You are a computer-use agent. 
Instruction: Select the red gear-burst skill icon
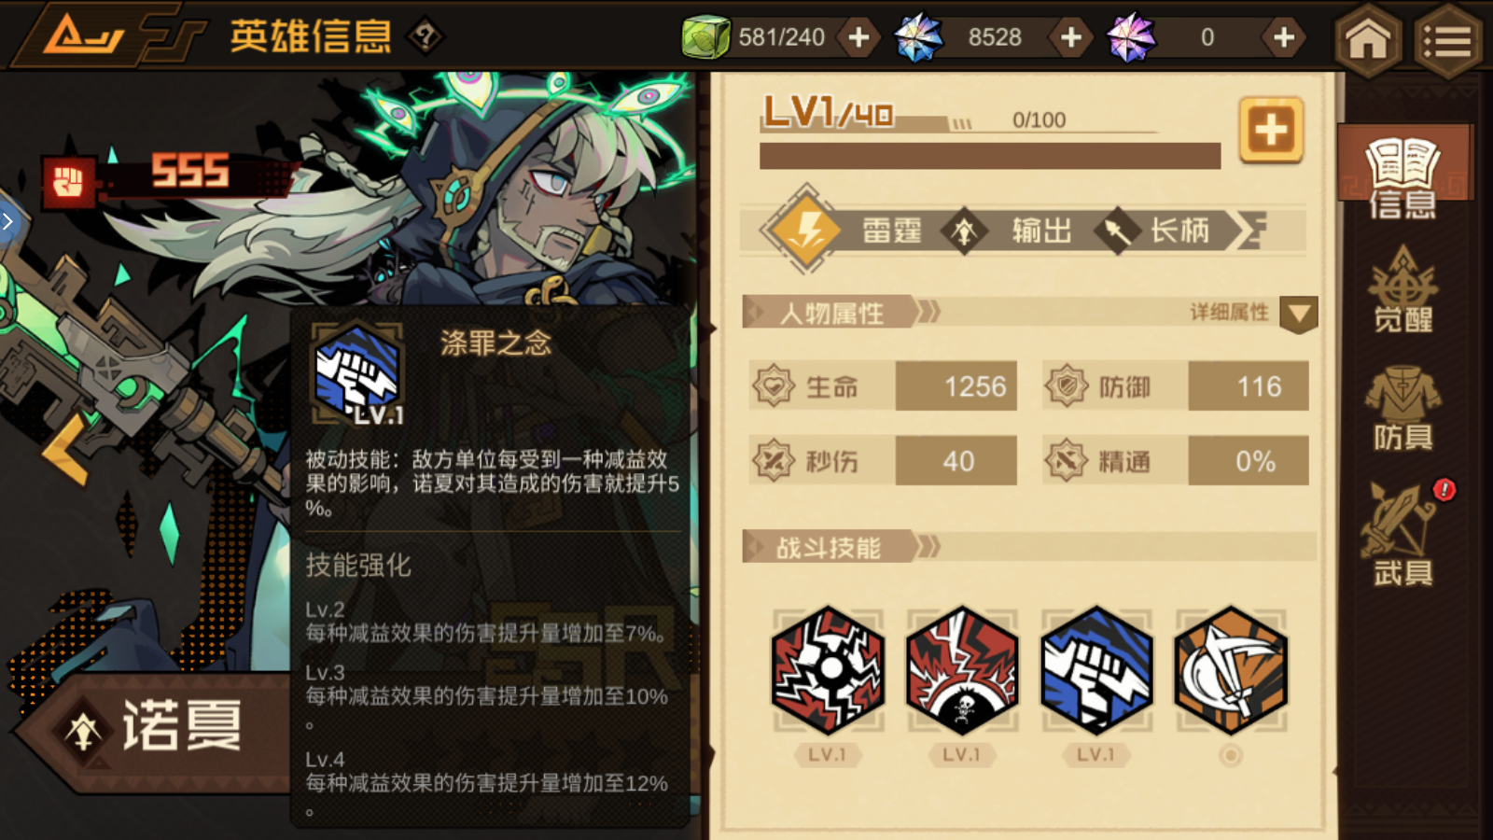[828, 669]
